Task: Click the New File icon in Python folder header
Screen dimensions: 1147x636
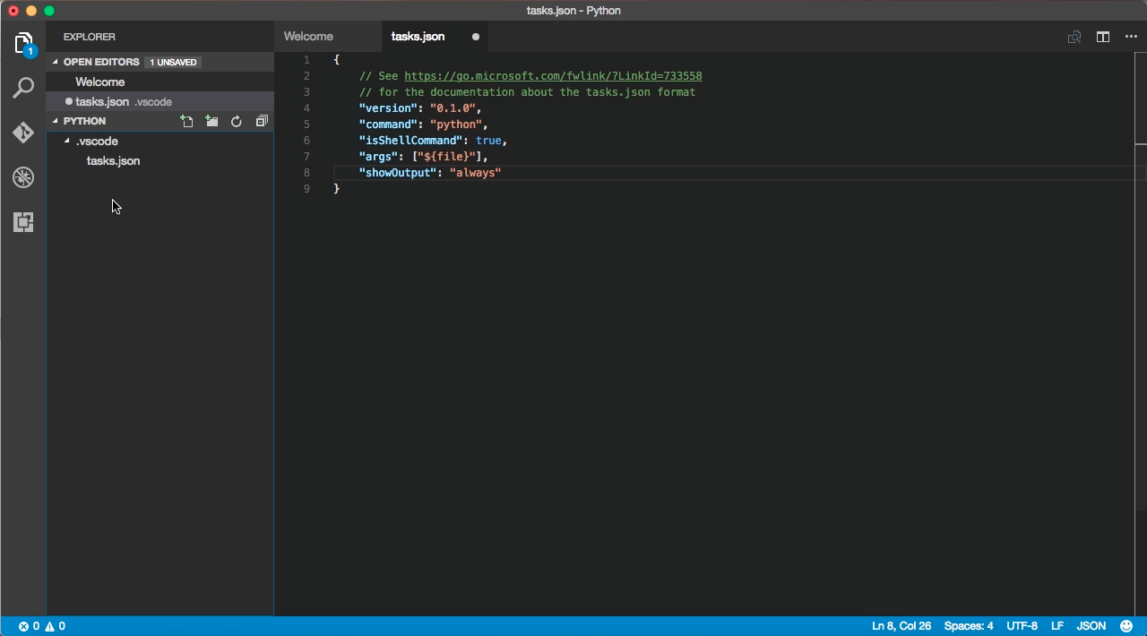Action: pos(186,121)
